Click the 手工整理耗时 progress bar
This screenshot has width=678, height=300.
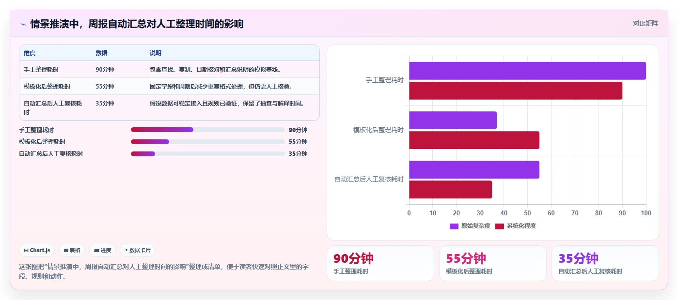click(207, 130)
